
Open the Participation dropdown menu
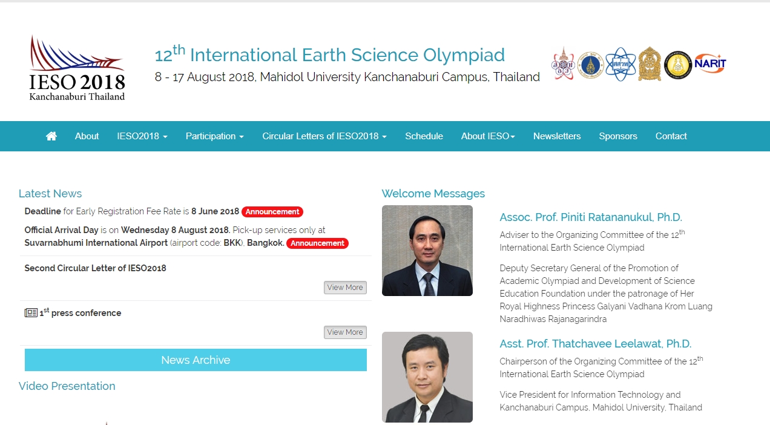[x=214, y=136]
